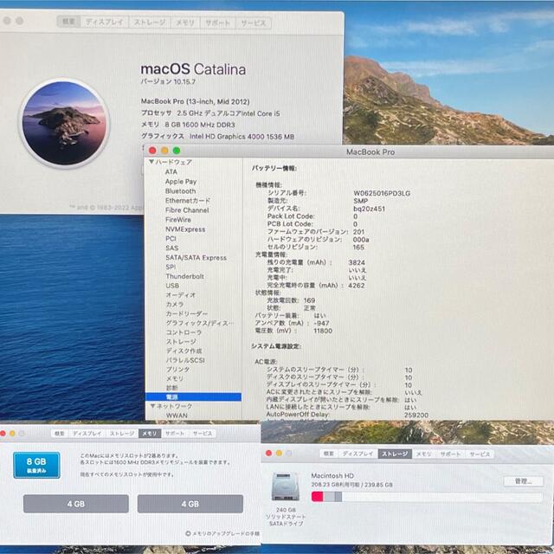Select Fibre Channel in the sidebar
Image resolution: width=554 pixels, height=554 pixels.
(187, 210)
